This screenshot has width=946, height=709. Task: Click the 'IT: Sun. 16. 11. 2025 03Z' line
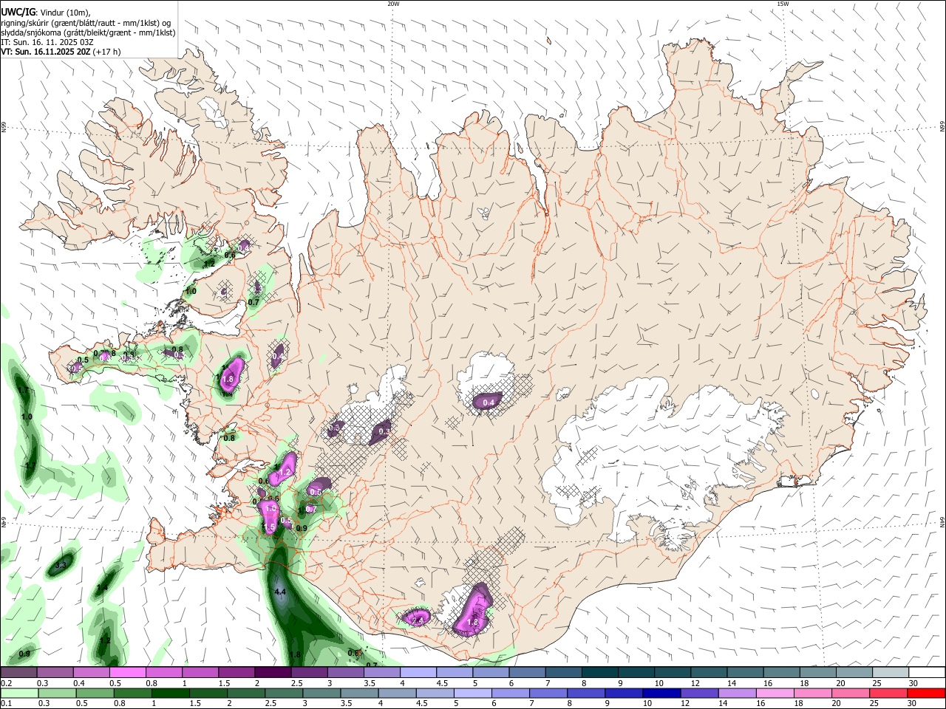coord(47,42)
